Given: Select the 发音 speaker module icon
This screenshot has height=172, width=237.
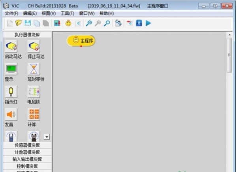Looking at the screenshot, I should 11,114.
